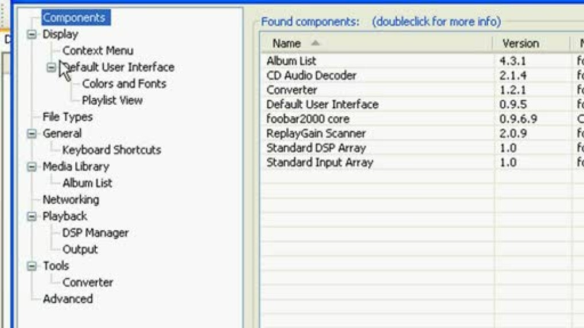
Task: Collapse the Display tree node
Action: click(x=32, y=34)
